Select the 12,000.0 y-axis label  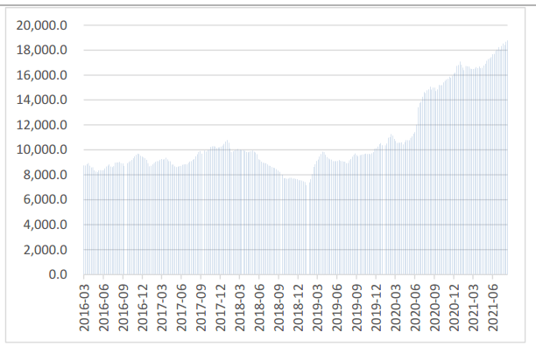(x=42, y=125)
